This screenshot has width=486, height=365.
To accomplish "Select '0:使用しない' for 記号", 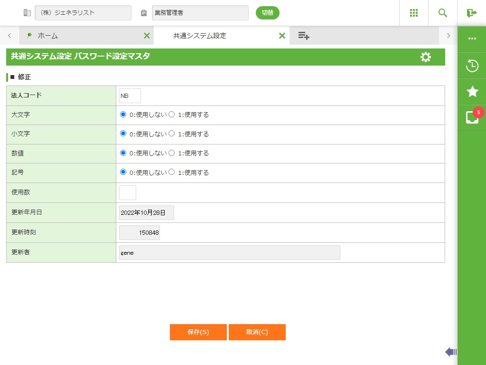I will point(123,172).
